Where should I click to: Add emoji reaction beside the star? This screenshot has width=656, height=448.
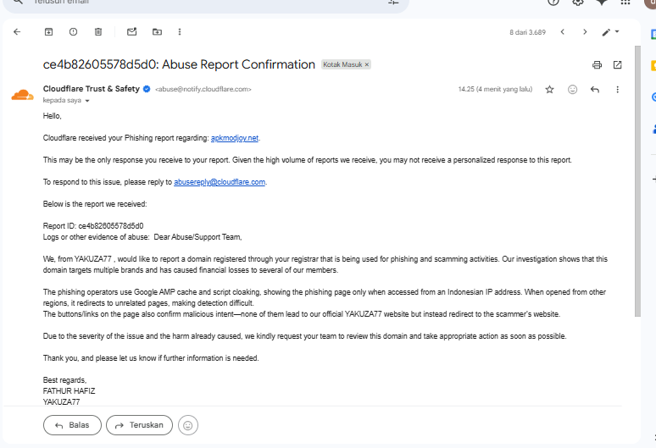pos(572,90)
